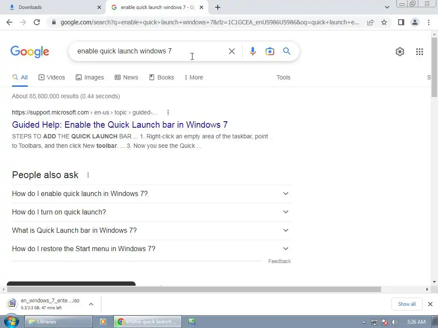Open the volume speaker tray icon

point(394,322)
